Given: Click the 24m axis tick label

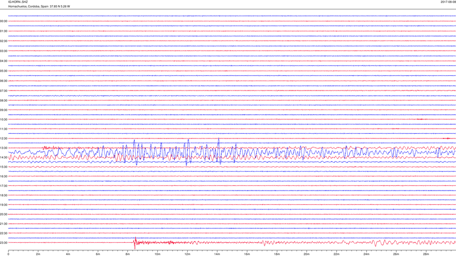Looking at the screenshot, I should click(x=366, y=254).
